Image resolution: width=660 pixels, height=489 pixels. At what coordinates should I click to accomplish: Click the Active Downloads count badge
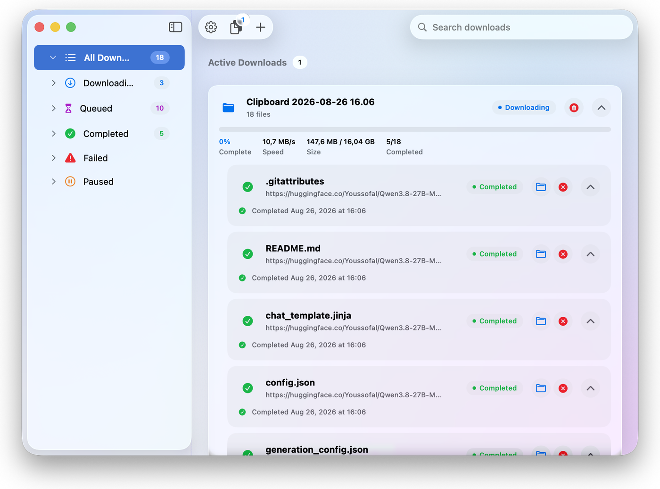pyautogui.click(x=300, y=63)
